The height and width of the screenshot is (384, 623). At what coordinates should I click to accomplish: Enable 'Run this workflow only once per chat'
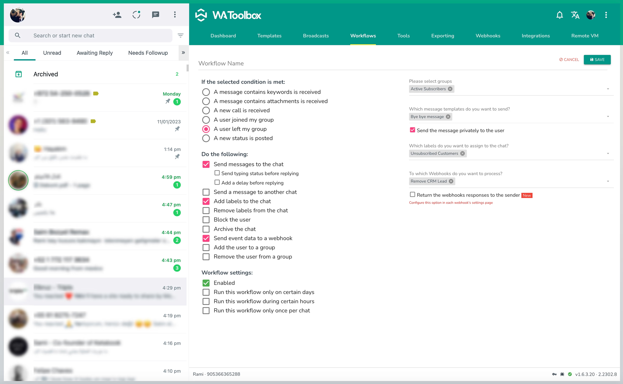[206, 311]
